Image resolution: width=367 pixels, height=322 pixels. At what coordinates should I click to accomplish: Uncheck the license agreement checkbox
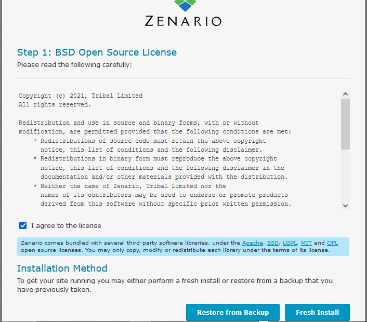point(23,225)
